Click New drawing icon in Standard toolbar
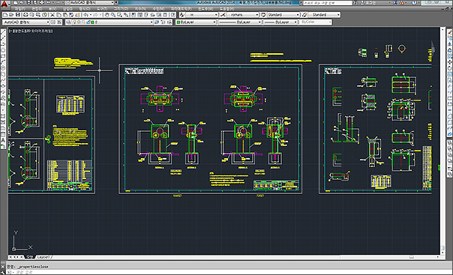 (x=5, y=15)
